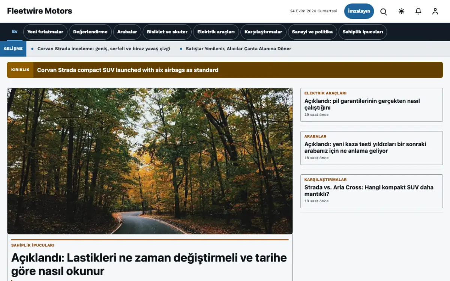The height and width of the screenshot is (281, 450).
Task: Open ticker story Satışlar Yenilenir
Action: pos(238,49)
